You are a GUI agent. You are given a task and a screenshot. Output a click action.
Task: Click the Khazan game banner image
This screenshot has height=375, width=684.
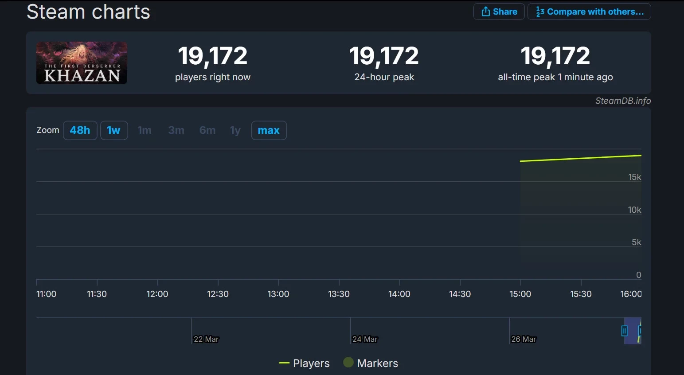coord(82,63)
